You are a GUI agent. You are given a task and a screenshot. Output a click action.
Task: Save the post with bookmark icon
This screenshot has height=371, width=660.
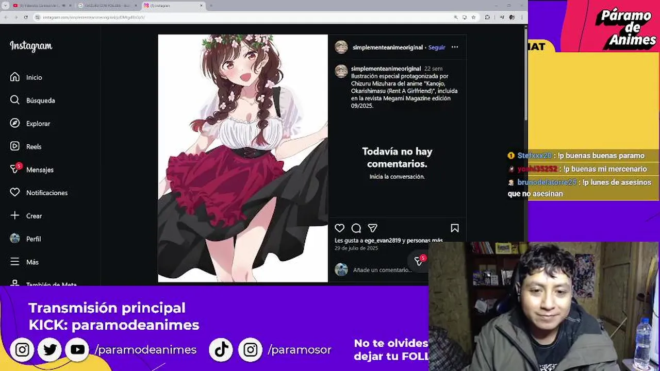point(455,228)
